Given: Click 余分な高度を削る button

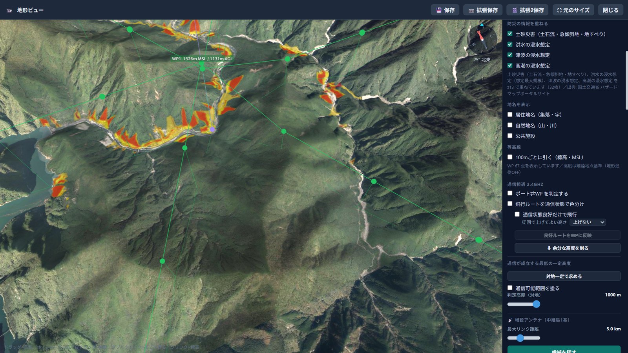Looking at the screenshot, I should click(568, 248).
